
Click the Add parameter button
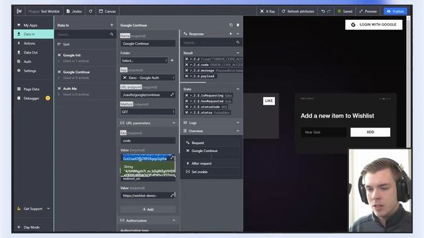(148, 209)
